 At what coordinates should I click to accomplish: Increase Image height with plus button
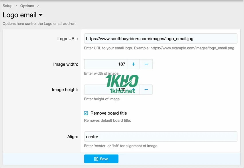point(133,90)
